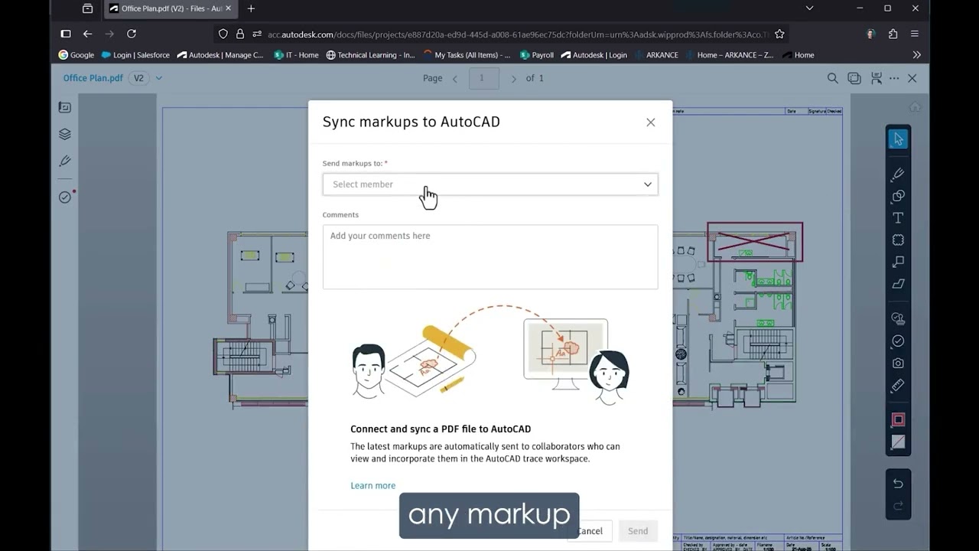Click the camera snapshot tool

[898, 363]
